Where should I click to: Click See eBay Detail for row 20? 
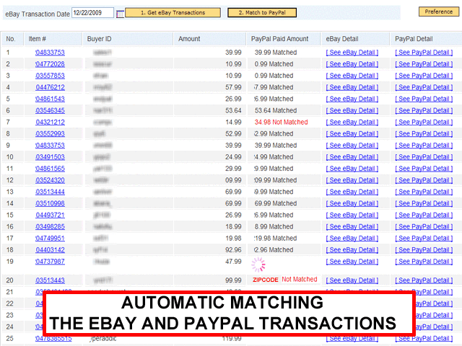click(352, 280)
